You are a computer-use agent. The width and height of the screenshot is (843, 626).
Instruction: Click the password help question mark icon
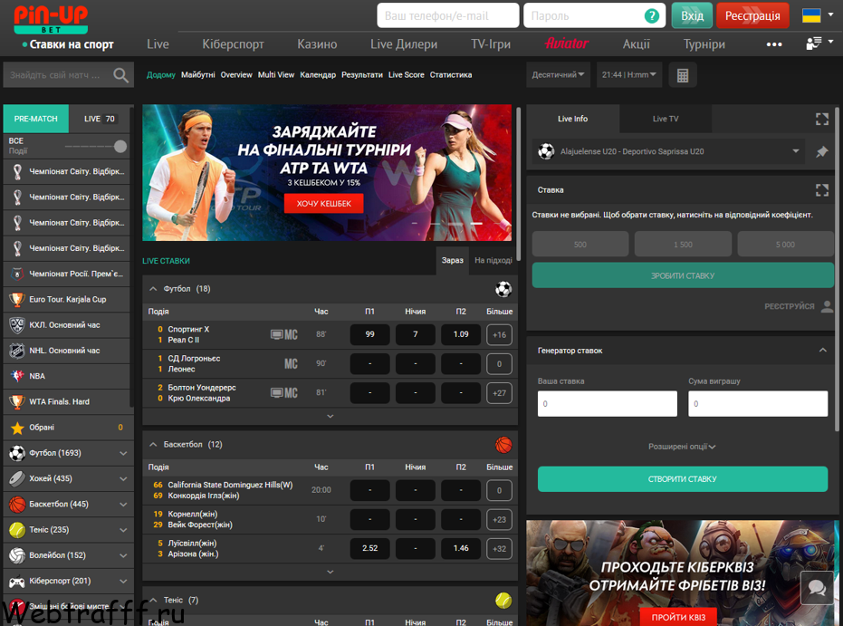(652, 16)
